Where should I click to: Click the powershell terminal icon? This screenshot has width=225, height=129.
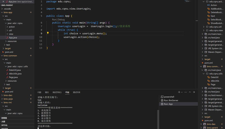click(x=162, y=97)
